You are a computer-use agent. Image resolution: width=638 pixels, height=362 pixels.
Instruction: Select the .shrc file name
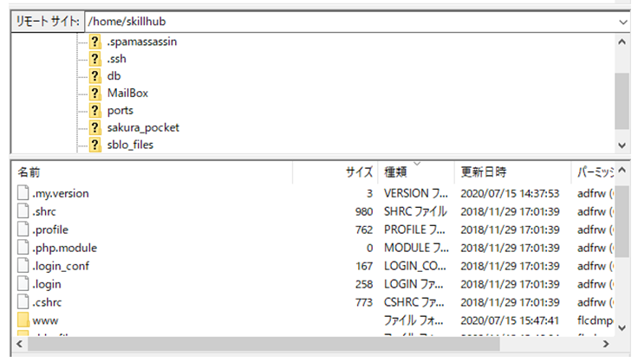click(x=44, y=211)
